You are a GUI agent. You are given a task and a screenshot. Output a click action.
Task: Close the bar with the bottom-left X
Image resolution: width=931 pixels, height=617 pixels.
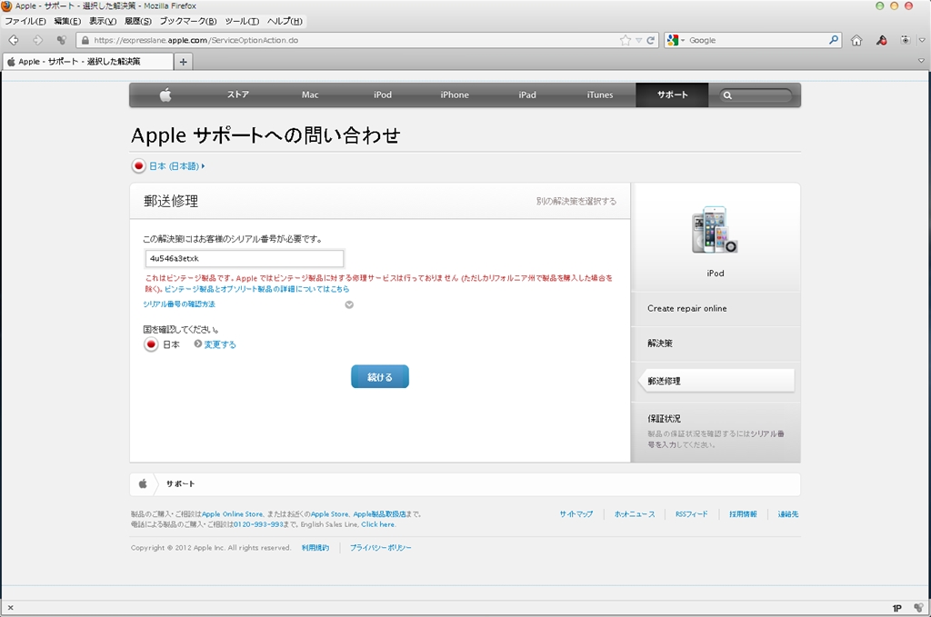pos(10,608)
